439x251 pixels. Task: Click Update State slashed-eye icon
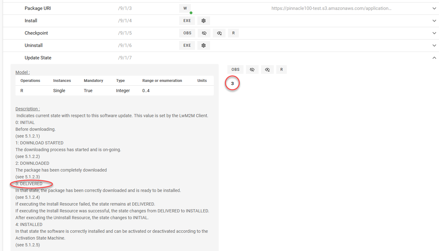point(252,70)
